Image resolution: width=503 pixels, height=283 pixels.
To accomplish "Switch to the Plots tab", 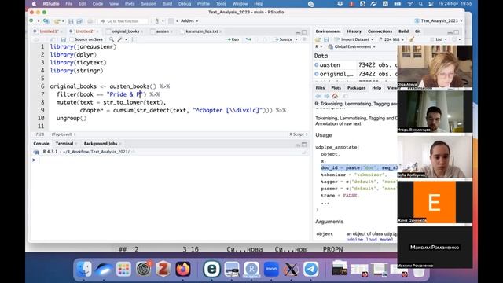I will pos(336,88).
